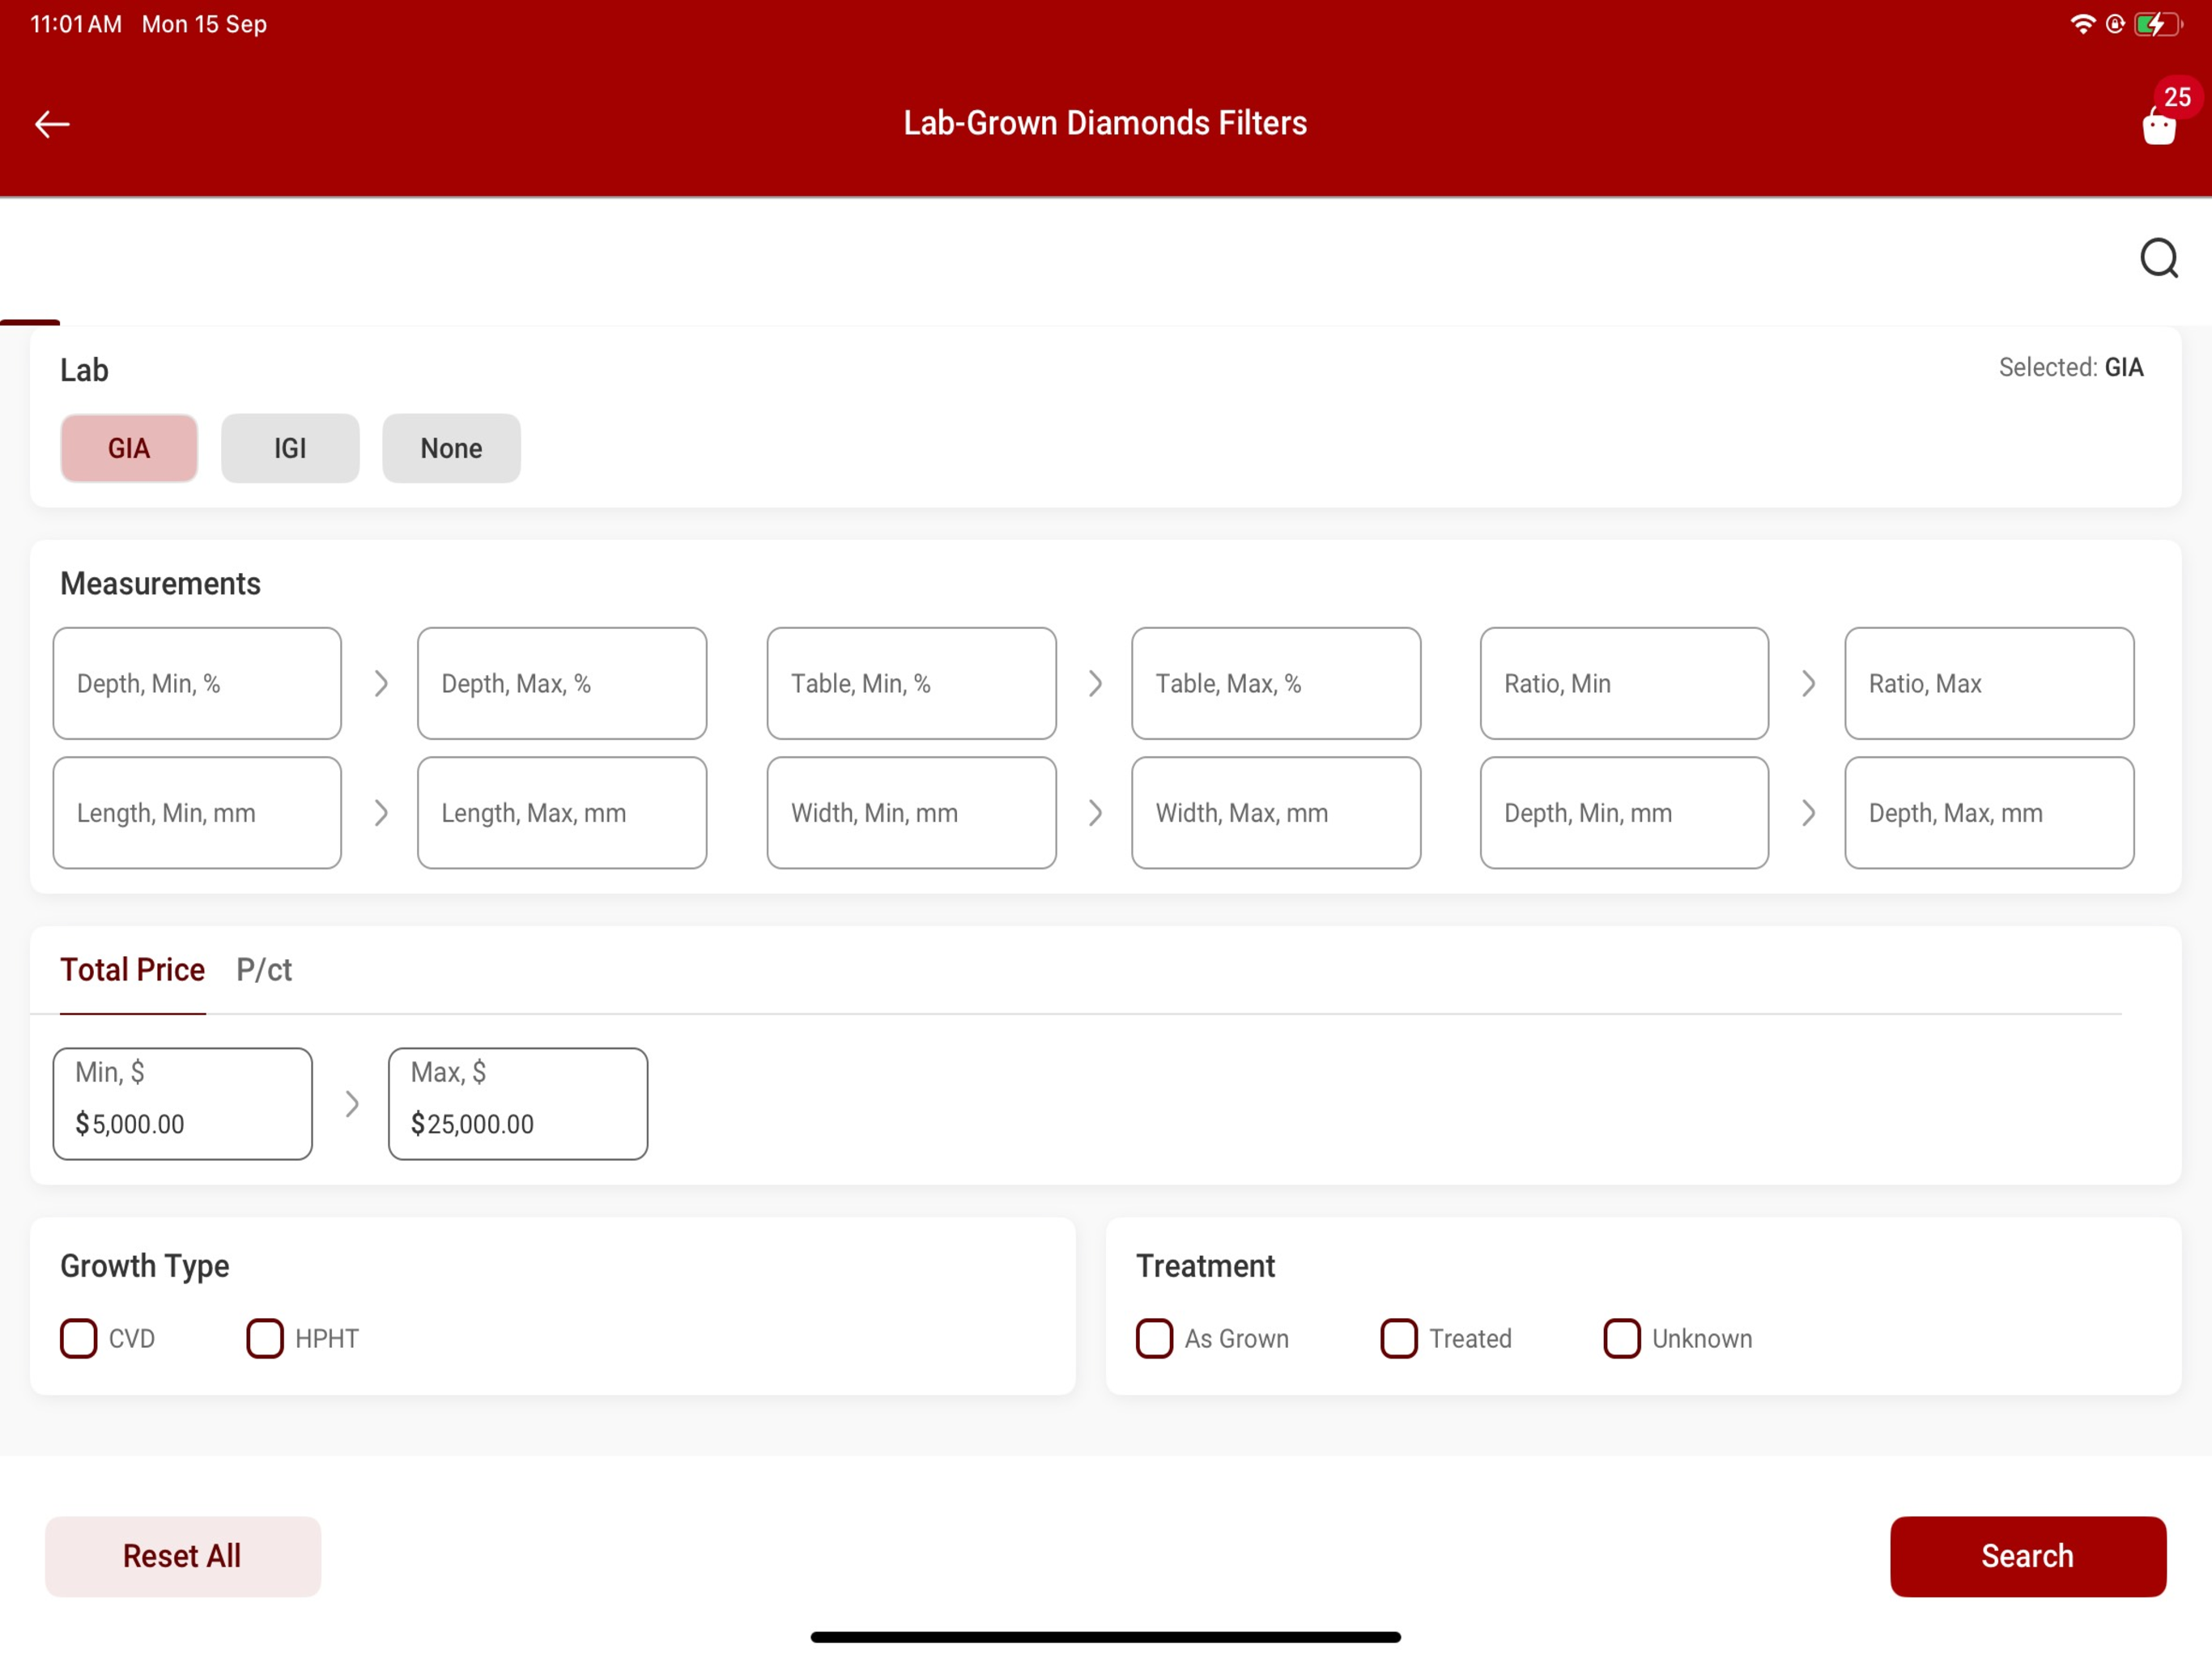This screenshot has height=1658, width=2212.
Task: Click the Reset All button
Action: pos(183,1556)
